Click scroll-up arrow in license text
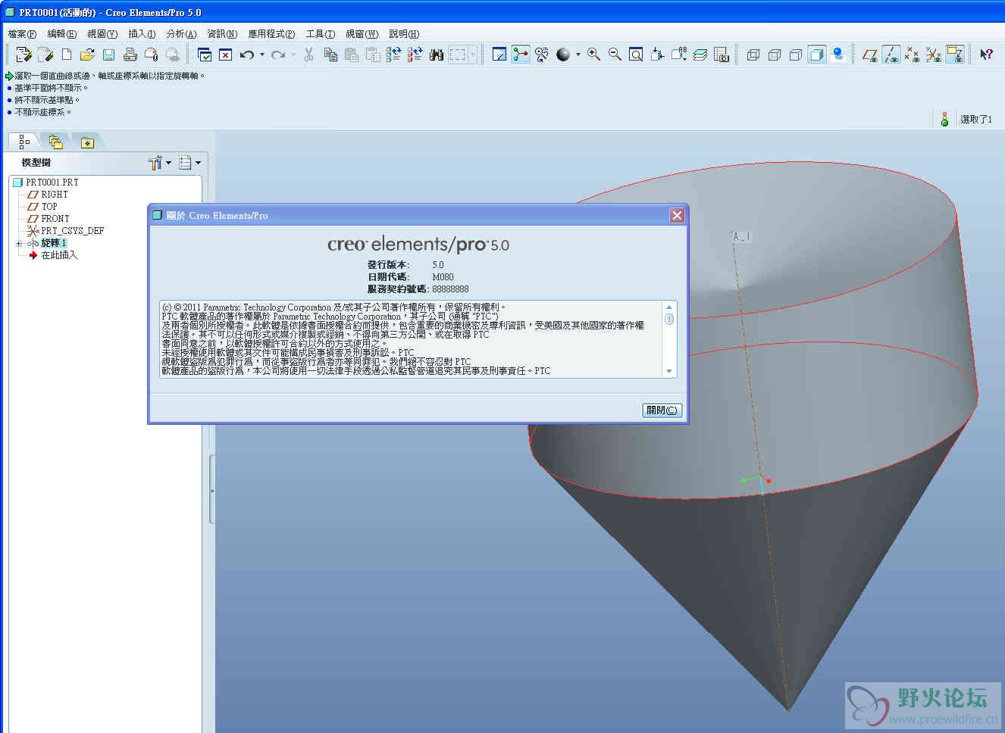 tap(669, 307)
